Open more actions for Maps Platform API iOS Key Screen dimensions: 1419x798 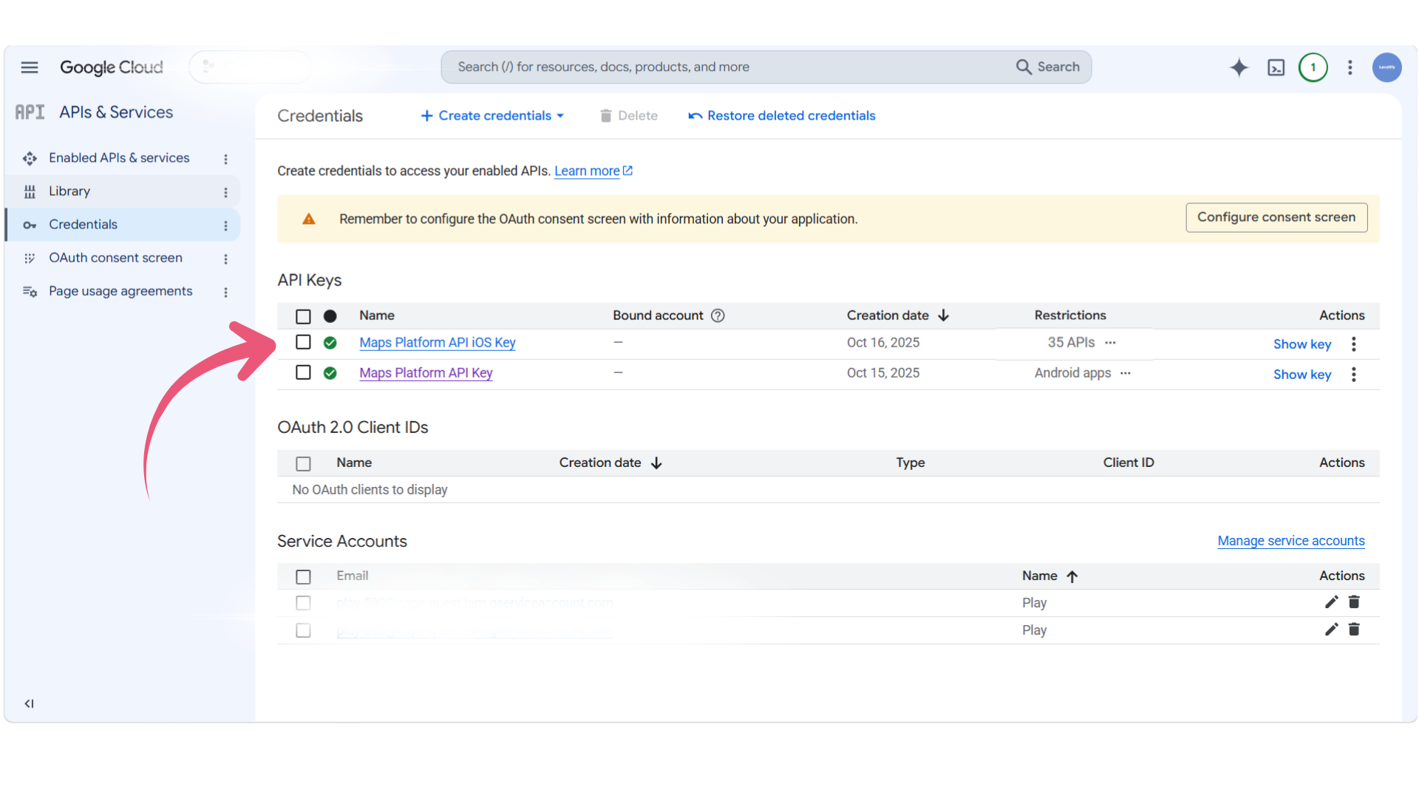(x=1353, y=344)
